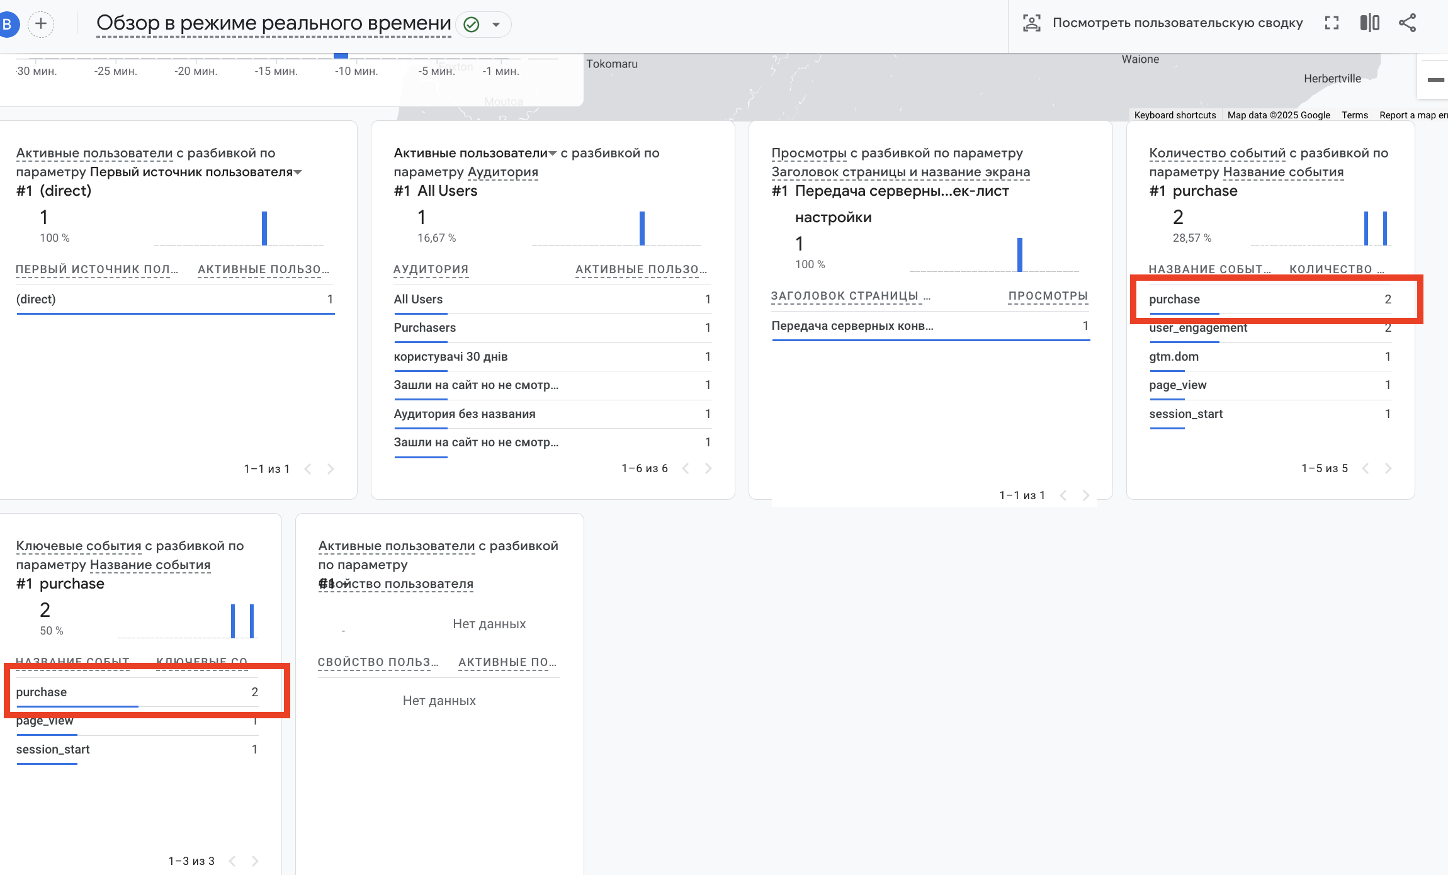The width and height of the screenshot is (1448, 875).
Task: Click the blue bar in timeline chart
Action: tap(341, 56)
